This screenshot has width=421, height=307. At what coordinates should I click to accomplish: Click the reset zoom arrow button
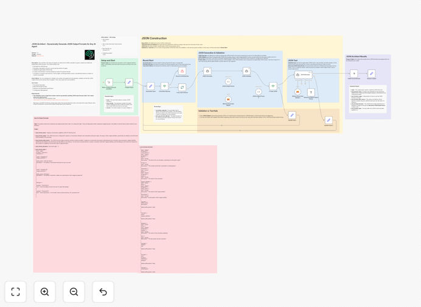point(103,292)
